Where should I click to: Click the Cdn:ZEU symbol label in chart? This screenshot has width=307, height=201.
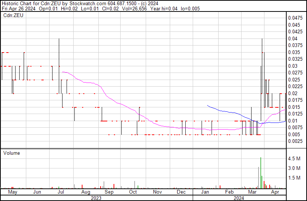[x=13, y=15]
